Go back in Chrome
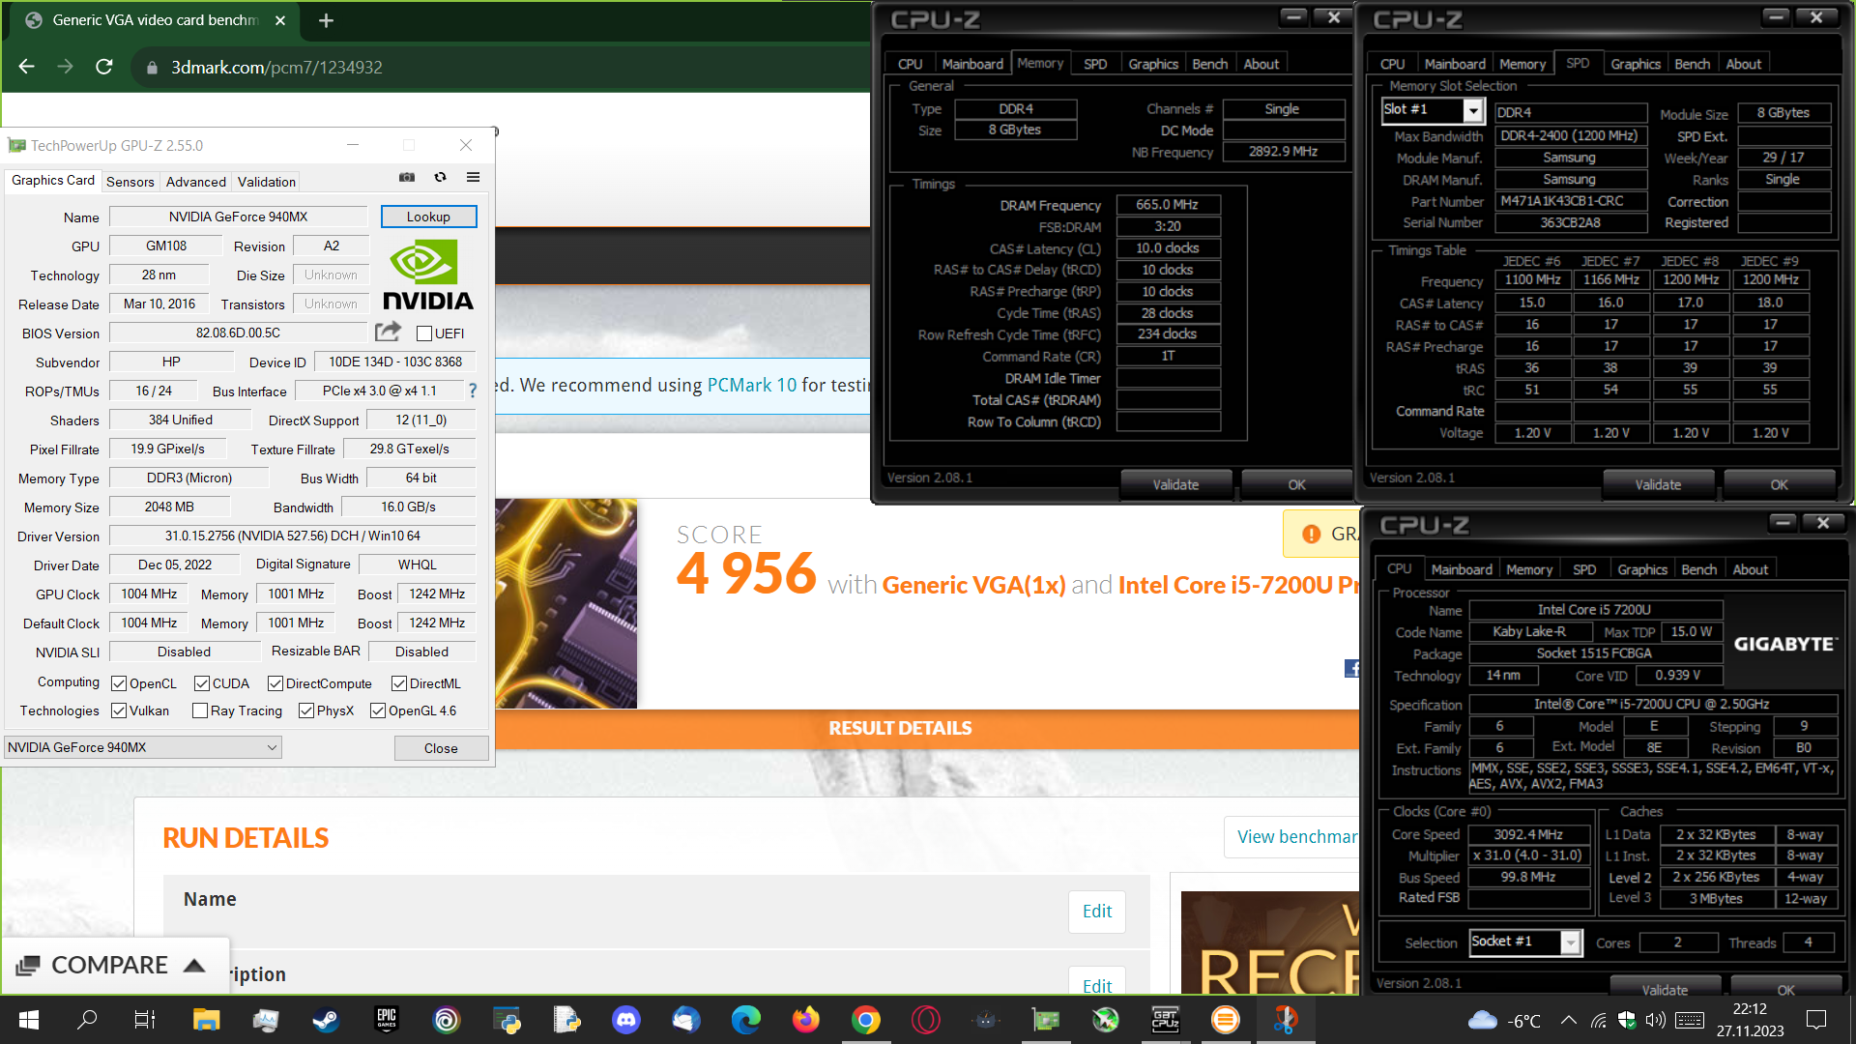 click(x=27, y=67)
